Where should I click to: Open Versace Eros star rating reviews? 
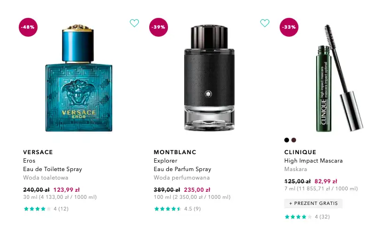tap(46, 209)
